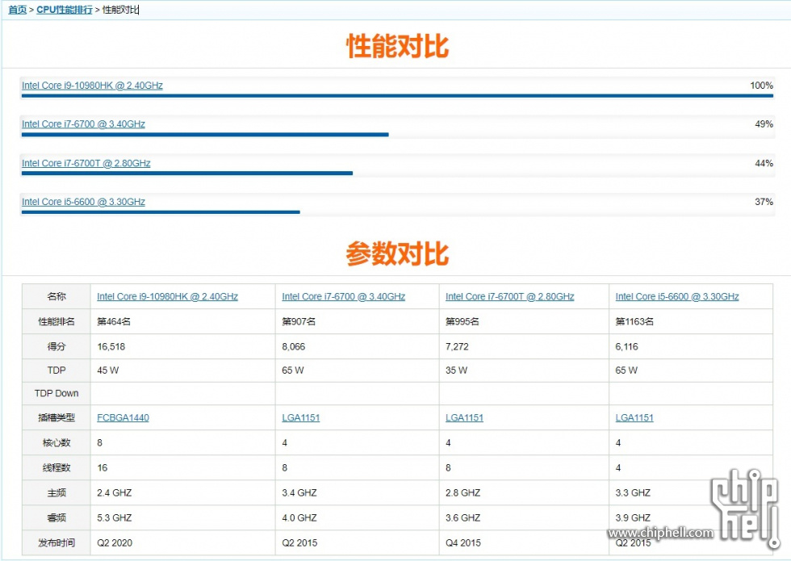
Task: Select the 35 W TDP value
Action: pos(457,370)
